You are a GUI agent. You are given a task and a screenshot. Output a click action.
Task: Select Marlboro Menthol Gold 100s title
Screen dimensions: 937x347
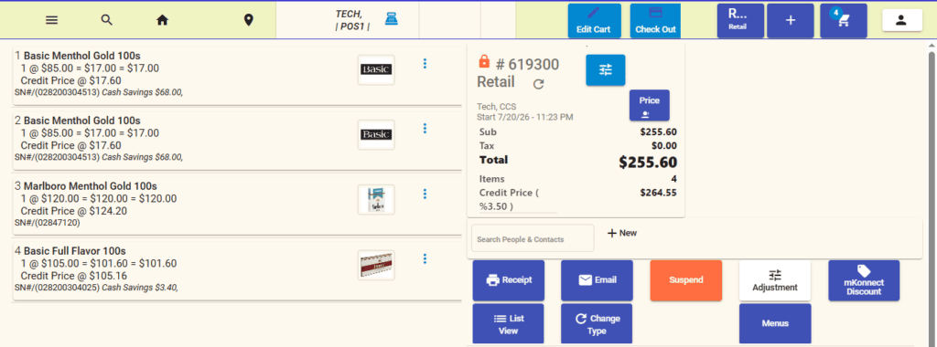click(x=91, y=186)
